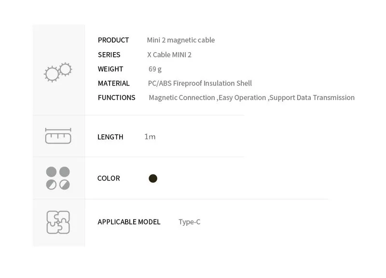Screen dimensions: 386x278
Task: Click the gears icon beside product details
Action: [58, 72]
